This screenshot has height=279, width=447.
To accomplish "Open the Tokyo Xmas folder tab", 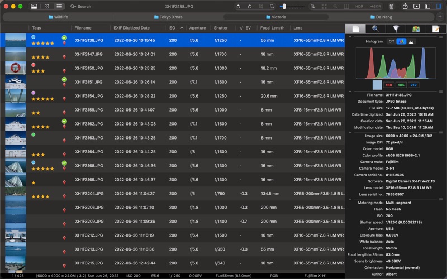I will tap(168, 17).
